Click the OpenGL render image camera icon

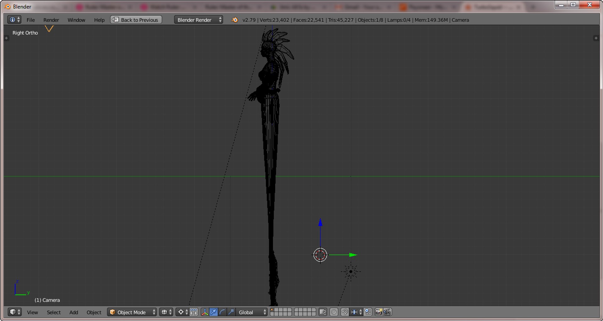tap(378, 312)
